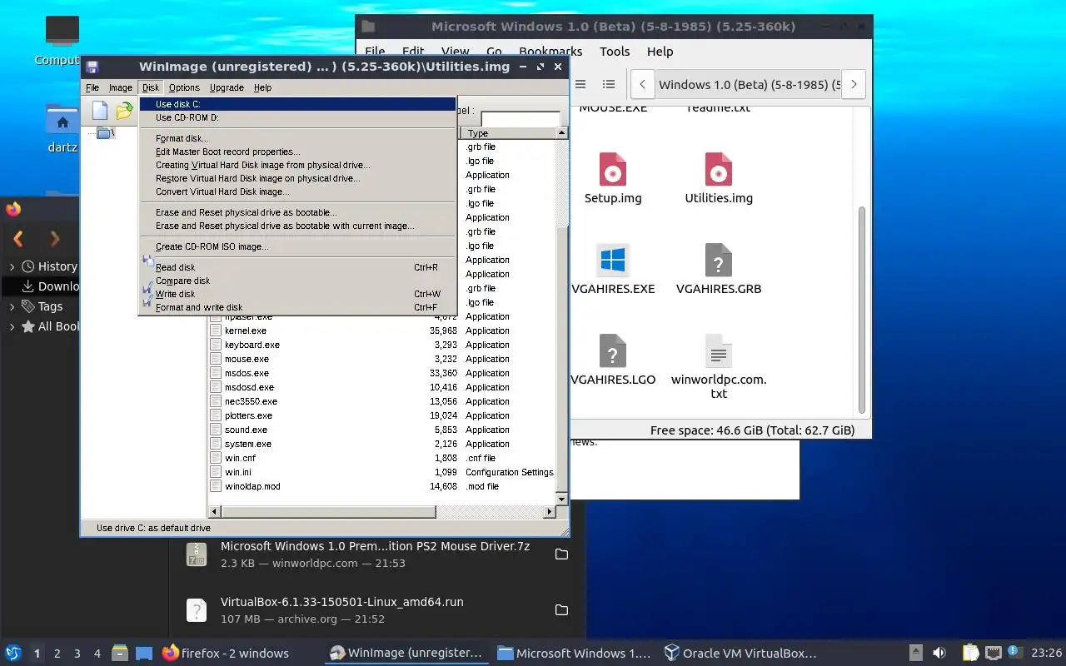Screen dimensions: 1066x666
Task: Select Use disk C: menu entry
Action: (297, 104)
